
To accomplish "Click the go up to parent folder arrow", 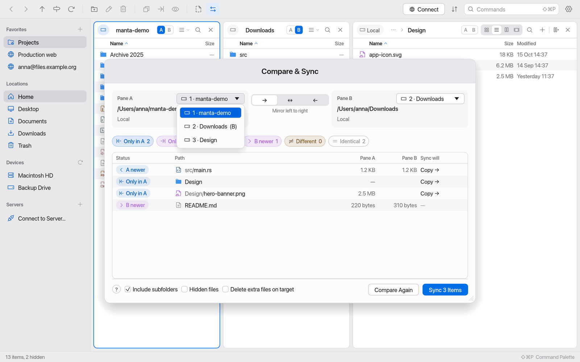I will tap(42, 9).
